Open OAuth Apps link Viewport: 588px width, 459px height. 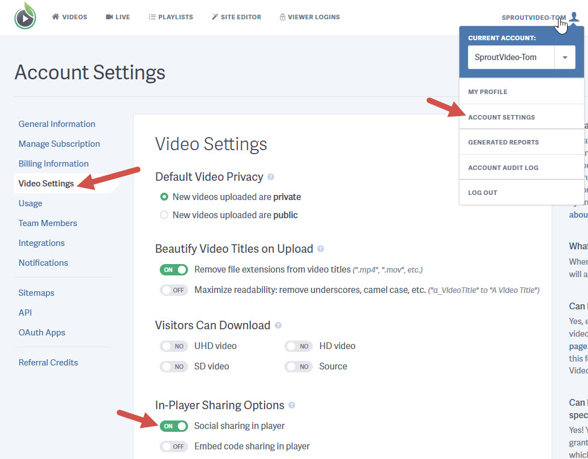point(42,333)
